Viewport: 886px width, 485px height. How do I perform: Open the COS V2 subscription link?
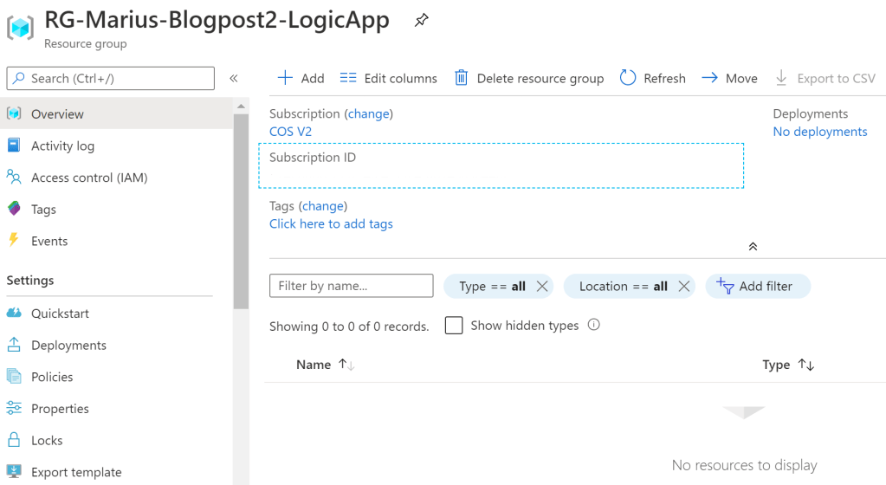pyautogui.click(x=290, y=132)
